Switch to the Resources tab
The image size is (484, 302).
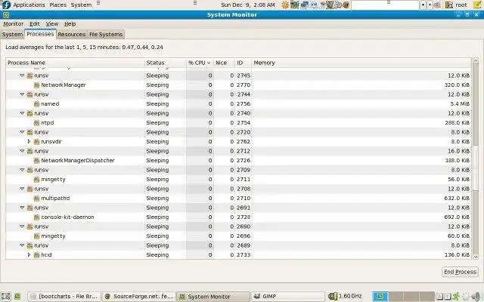pyautogui.click(x=71, y=35)
